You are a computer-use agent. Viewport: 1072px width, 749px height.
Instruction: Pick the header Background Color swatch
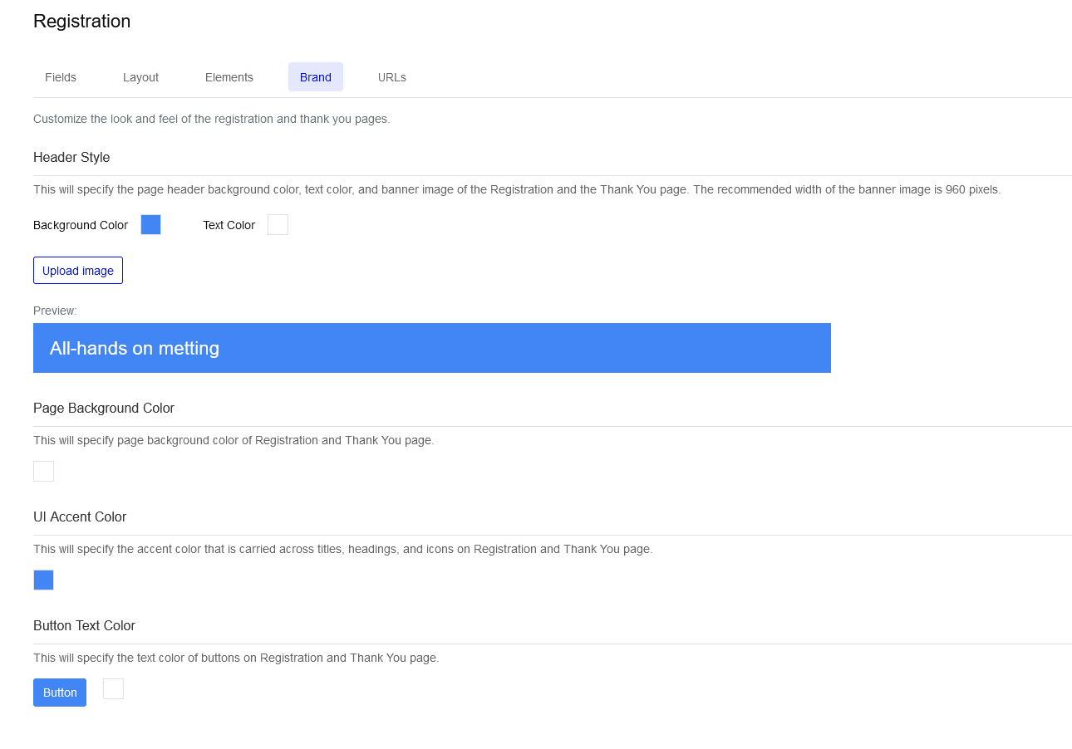(x=150, y=224)
